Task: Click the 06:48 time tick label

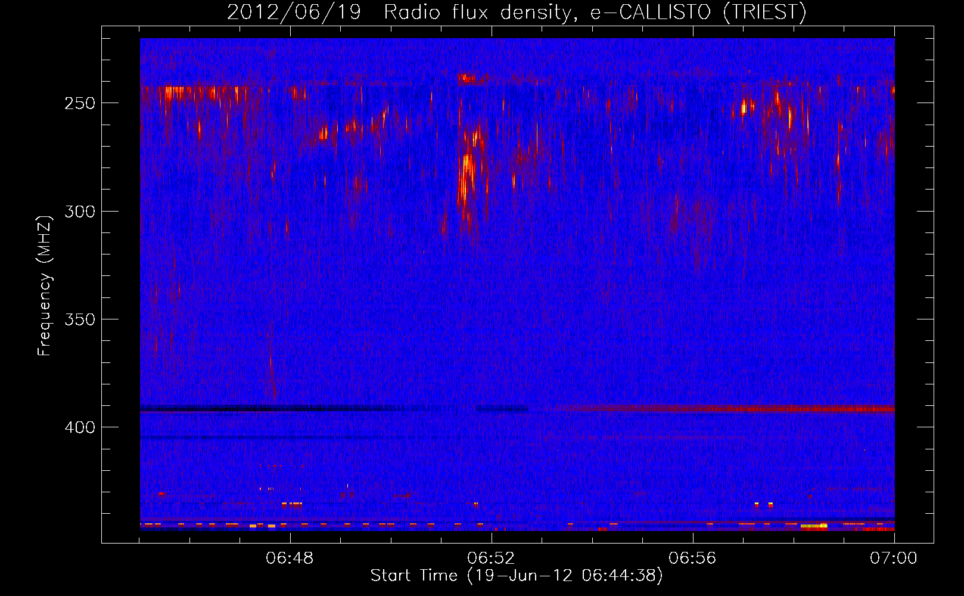Action: coord(290,558)
